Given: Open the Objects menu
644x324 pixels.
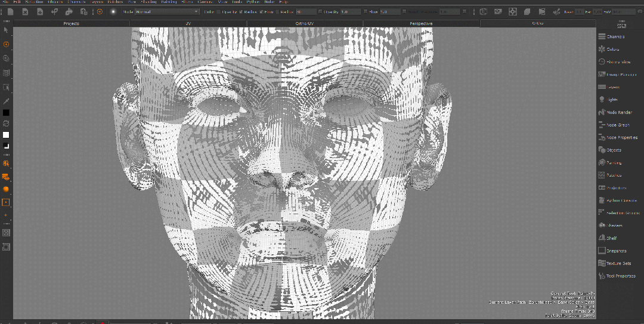Looking at the screenshot, I should (55, 2).
